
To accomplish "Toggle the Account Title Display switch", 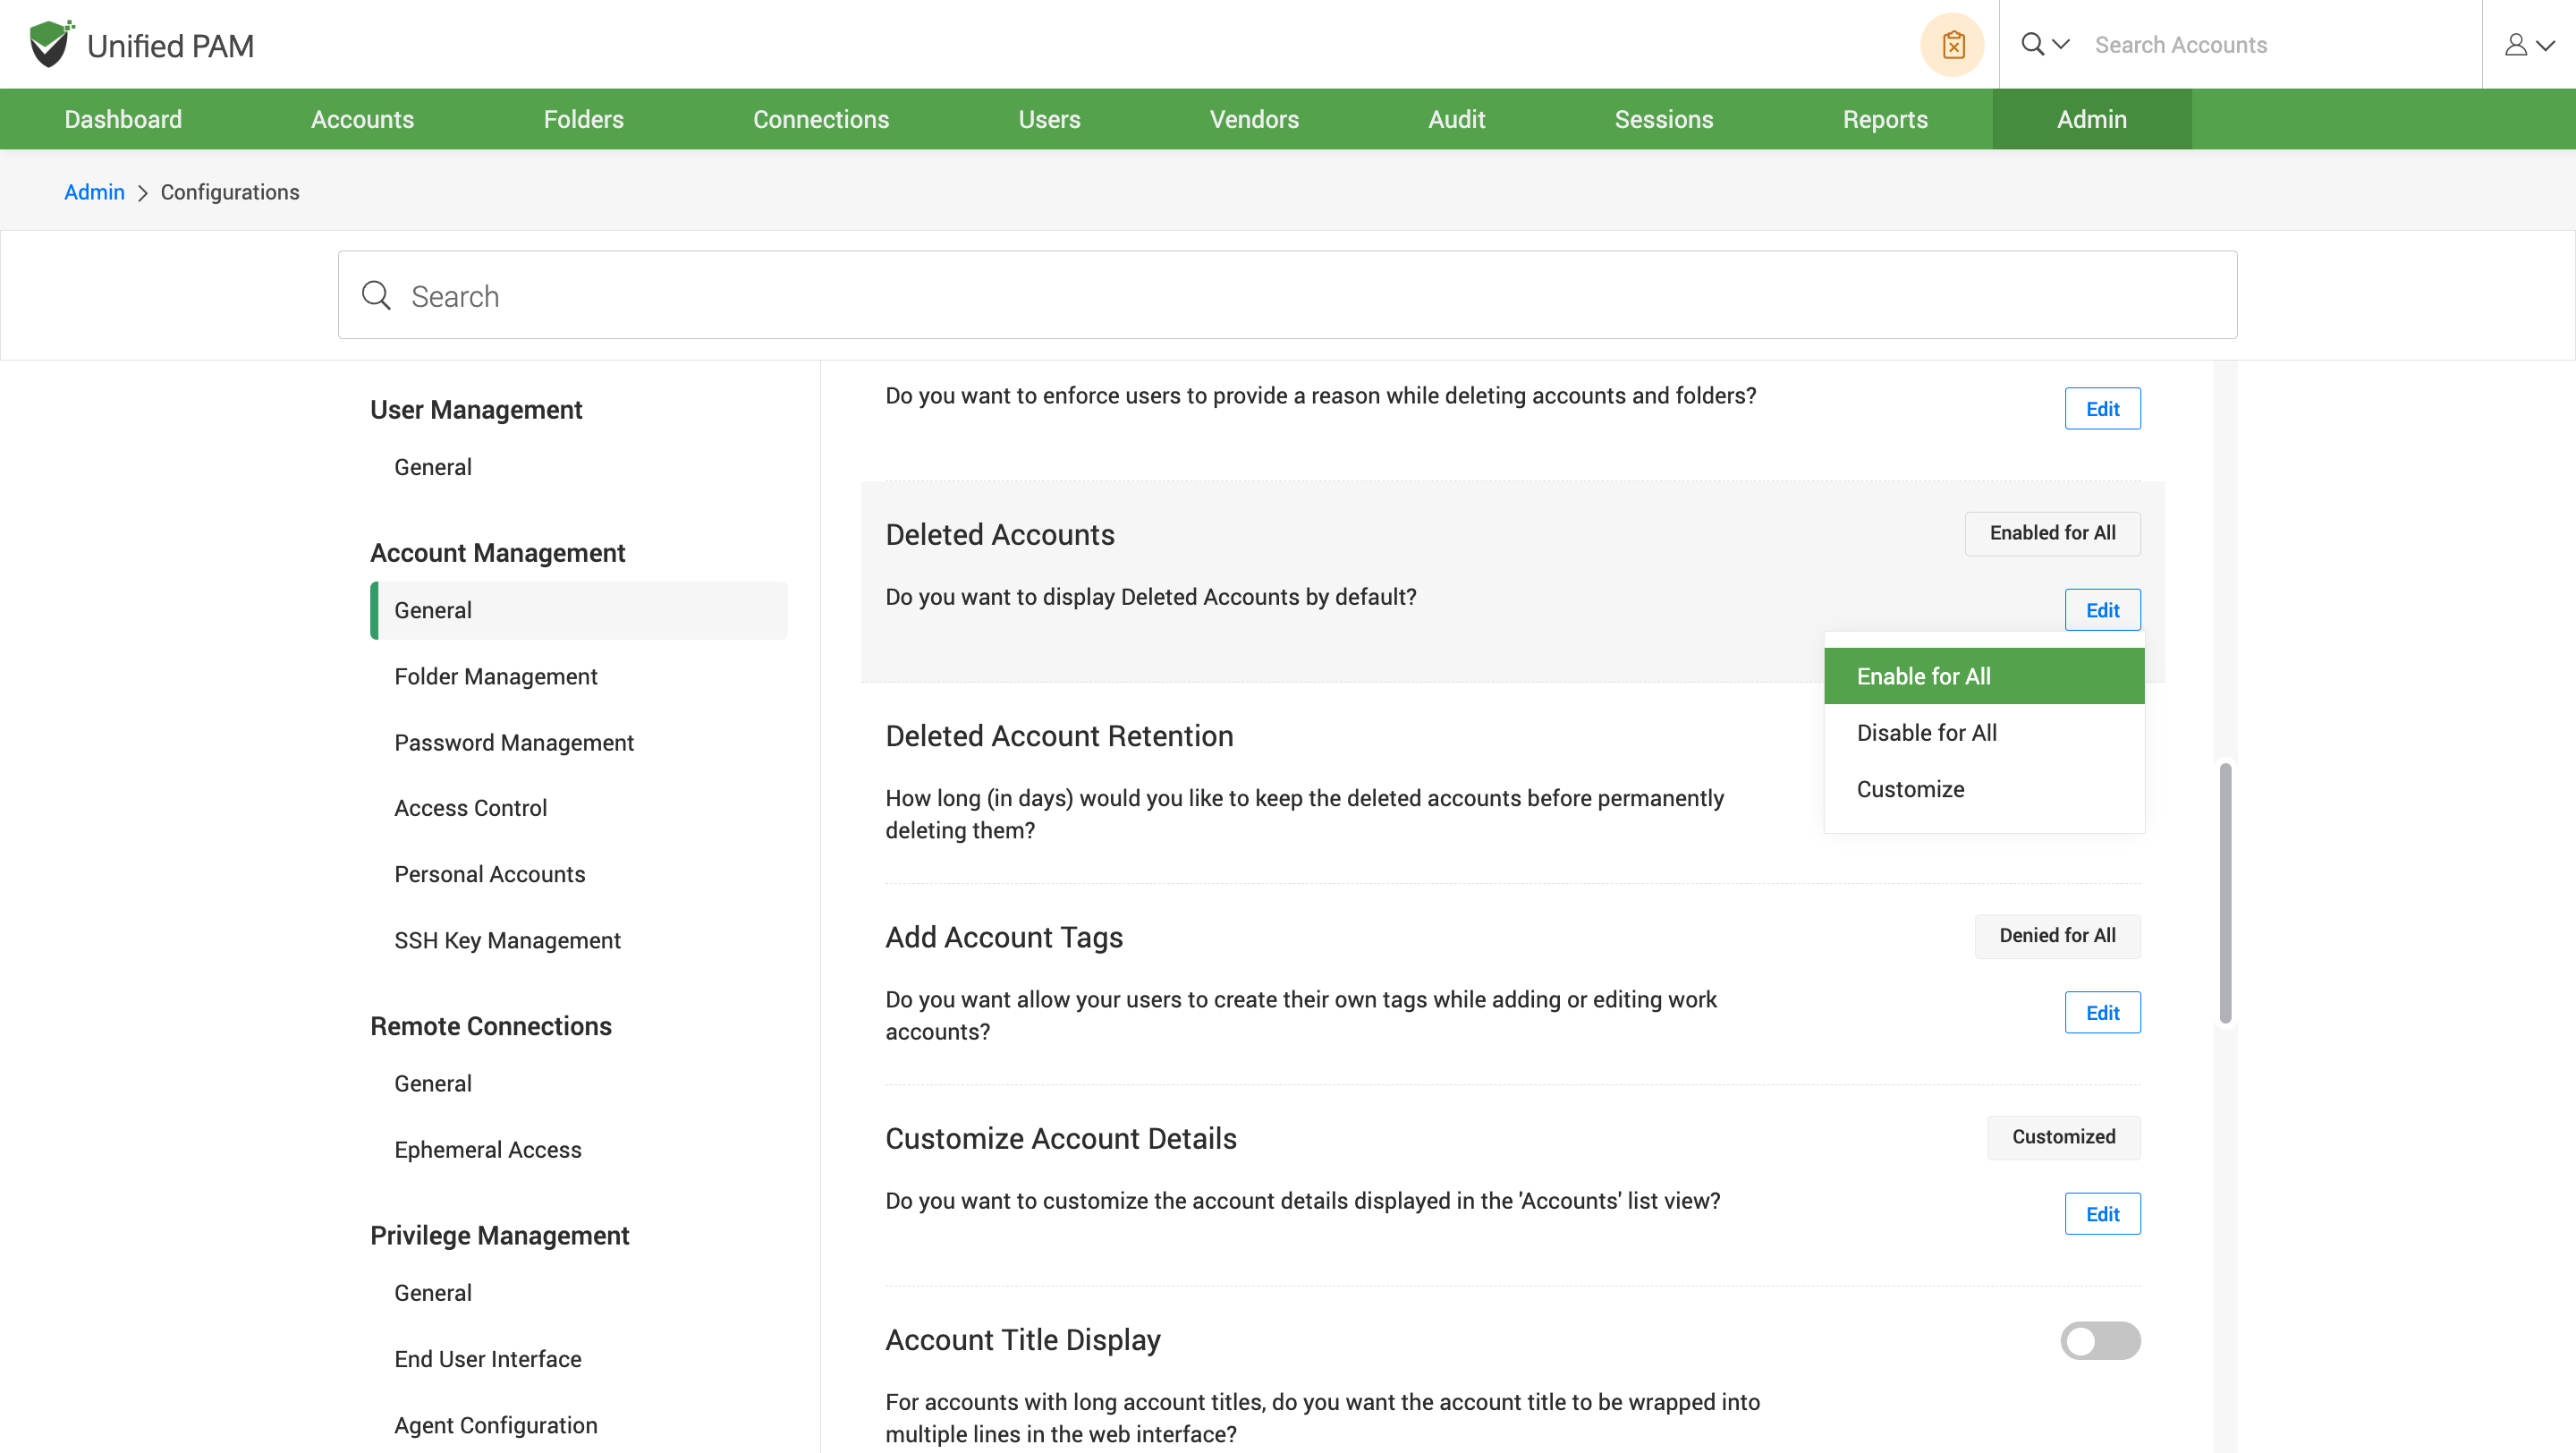I will [2100, 1340].
